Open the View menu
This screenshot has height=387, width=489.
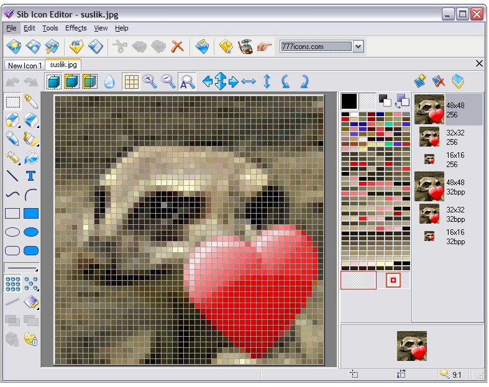(101, 28)
